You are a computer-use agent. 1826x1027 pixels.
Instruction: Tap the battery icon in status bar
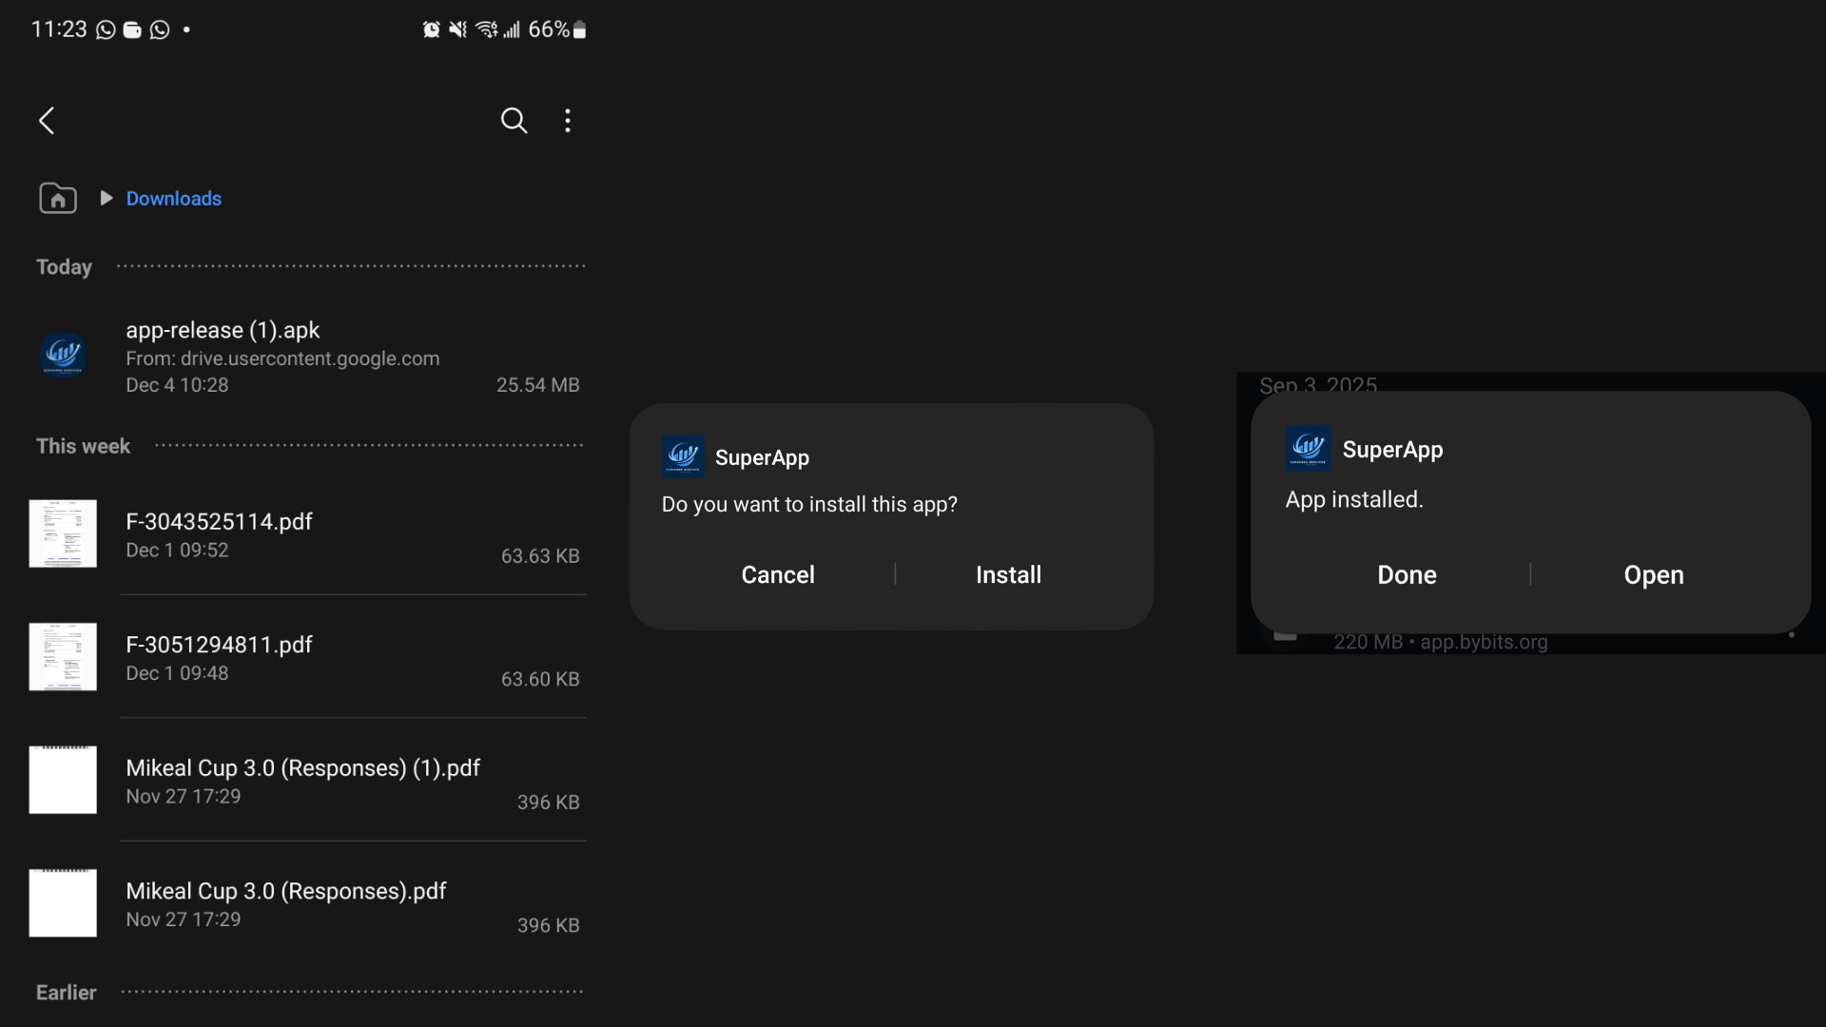coord(580,29)
